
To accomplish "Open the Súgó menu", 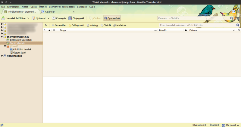I will (92, 7).
